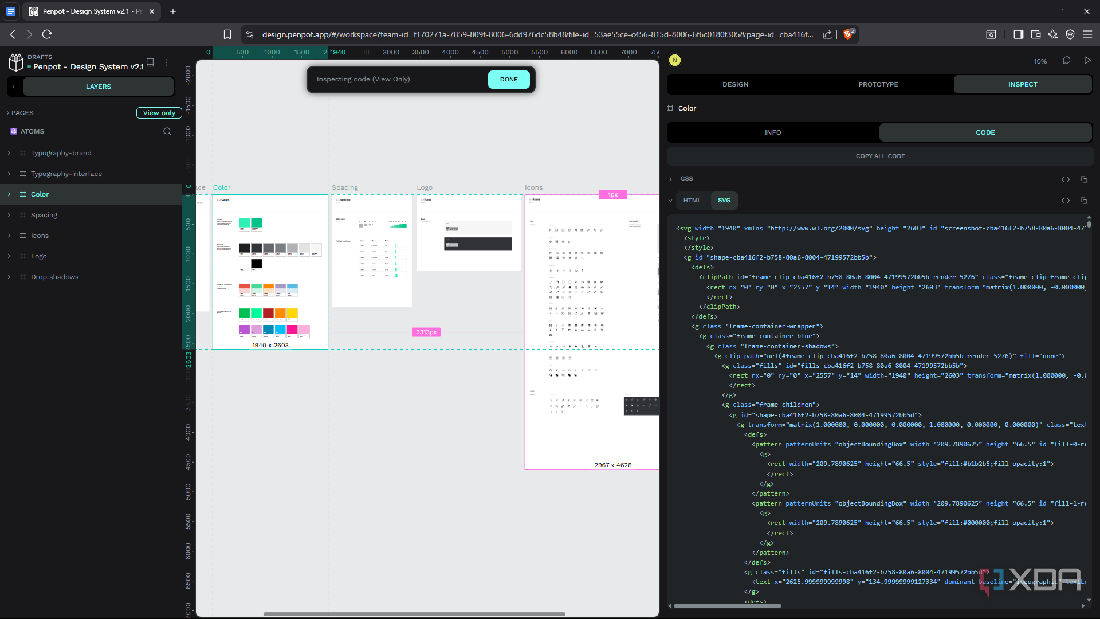The image size is (1100, 619).
Task: Click Copy All Code button
Action: pos(880,156)
